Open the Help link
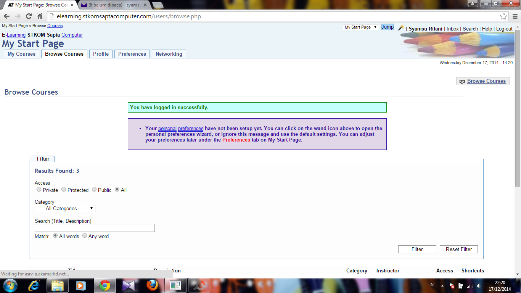 coord(487,29)
